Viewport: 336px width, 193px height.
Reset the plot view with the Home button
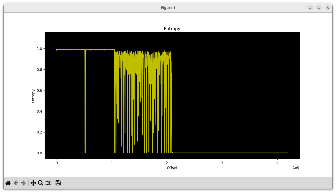8,183
